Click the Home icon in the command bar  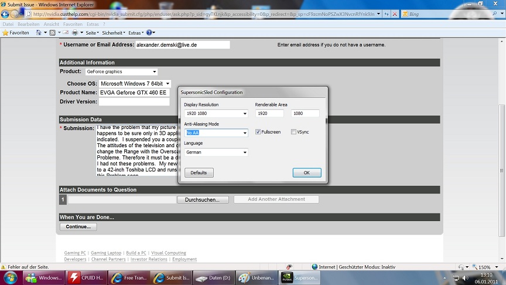pos(39,33)
